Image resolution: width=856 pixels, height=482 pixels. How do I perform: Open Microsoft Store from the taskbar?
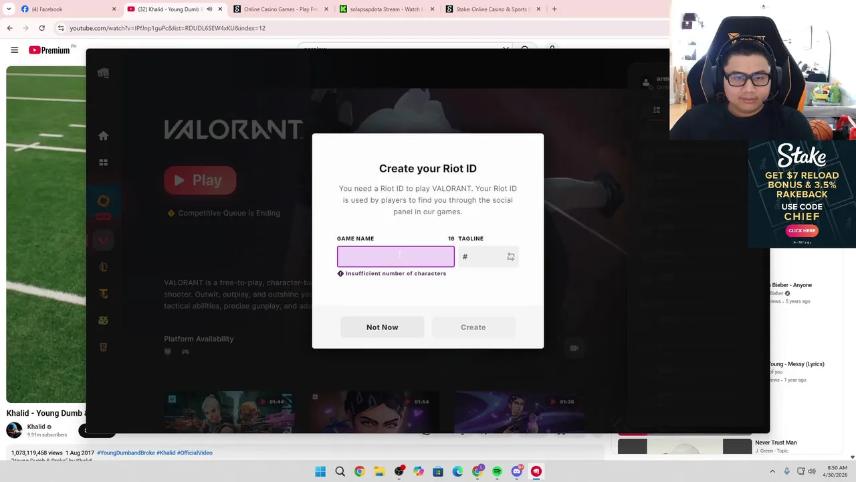tap(438, 471)
